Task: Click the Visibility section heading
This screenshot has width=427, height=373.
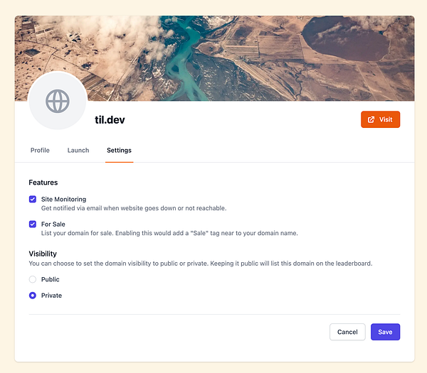Action: 43,254
